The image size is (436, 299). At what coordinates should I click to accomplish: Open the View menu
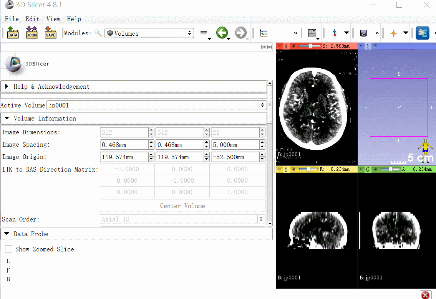pos(53,19)
